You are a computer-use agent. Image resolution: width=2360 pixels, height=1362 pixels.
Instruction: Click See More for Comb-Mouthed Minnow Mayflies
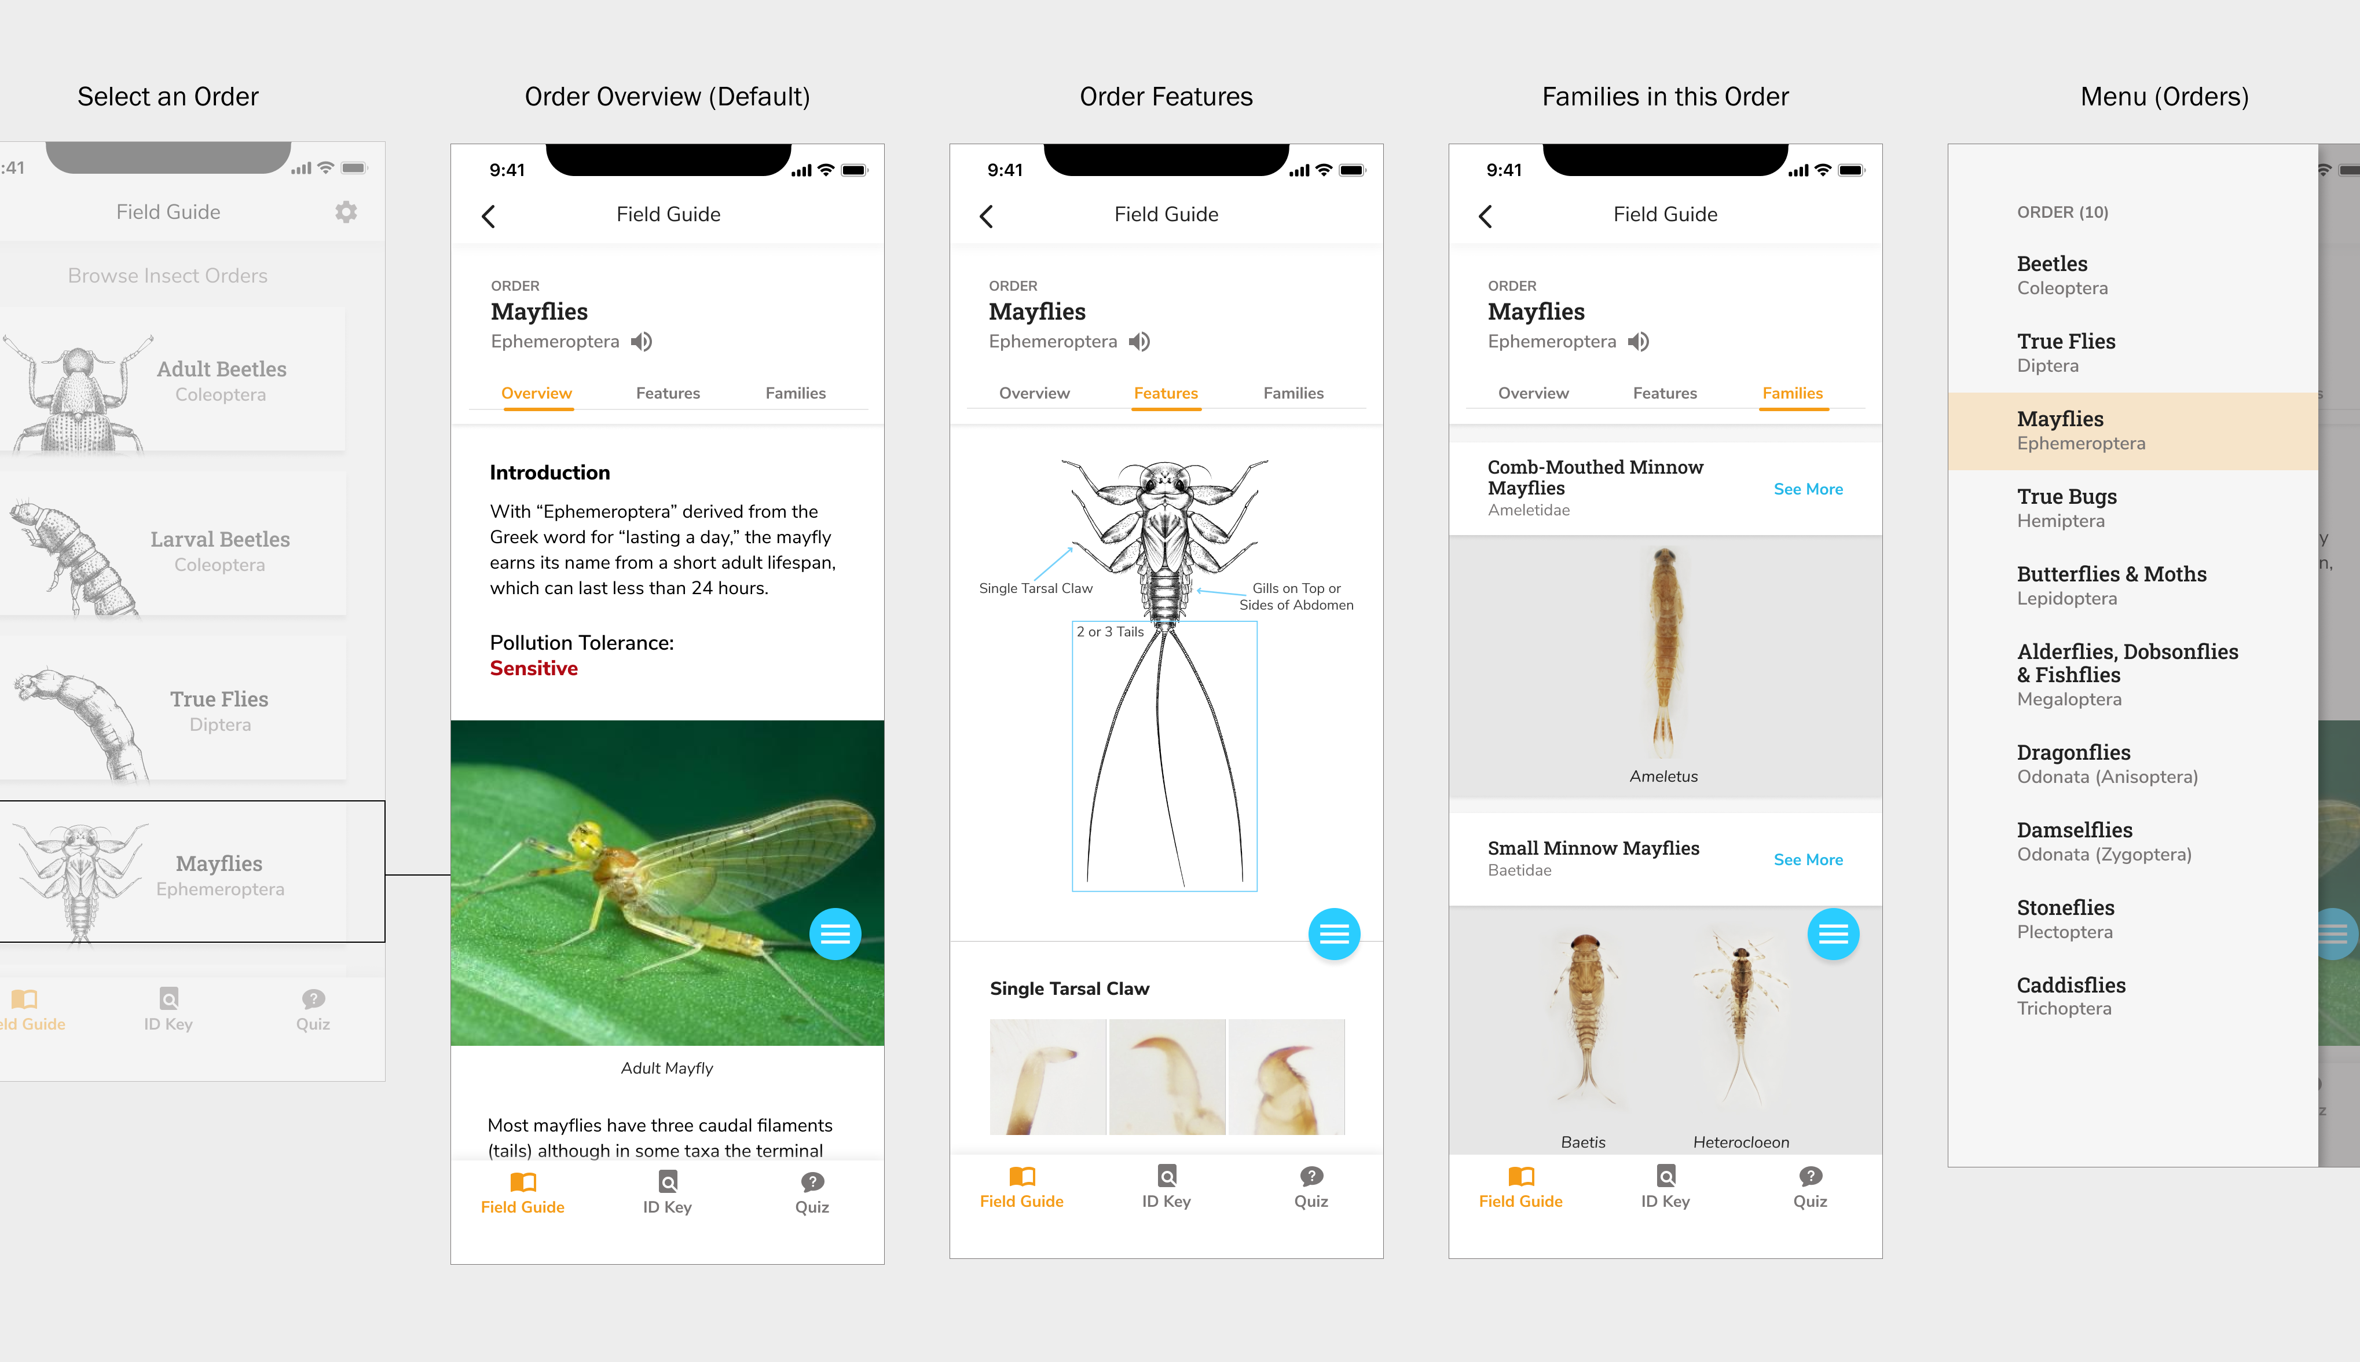click(x=1808, y=488)
